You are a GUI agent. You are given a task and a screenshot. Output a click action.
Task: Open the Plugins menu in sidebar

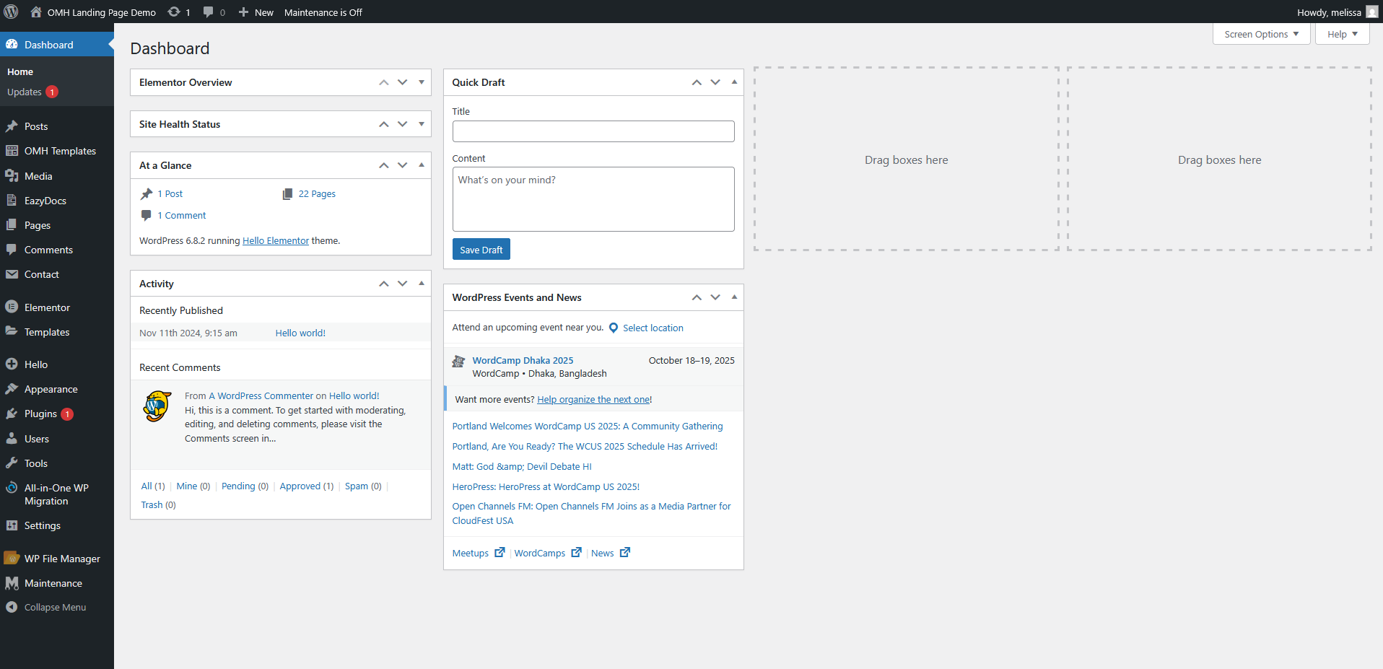pyautogui.click(x=40, y=414)
